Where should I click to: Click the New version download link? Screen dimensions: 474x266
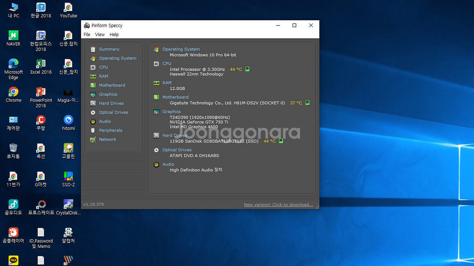point(278,205)
